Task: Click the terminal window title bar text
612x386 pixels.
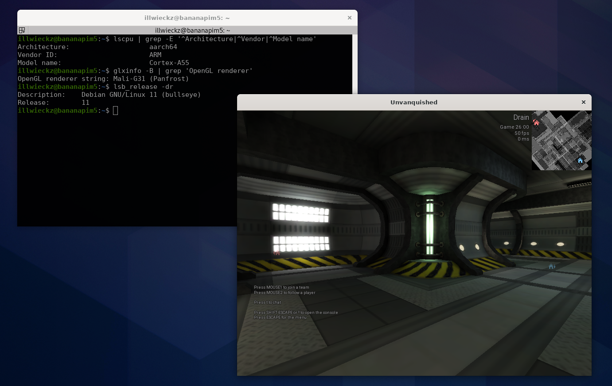Action: click(x=187, y=18)
